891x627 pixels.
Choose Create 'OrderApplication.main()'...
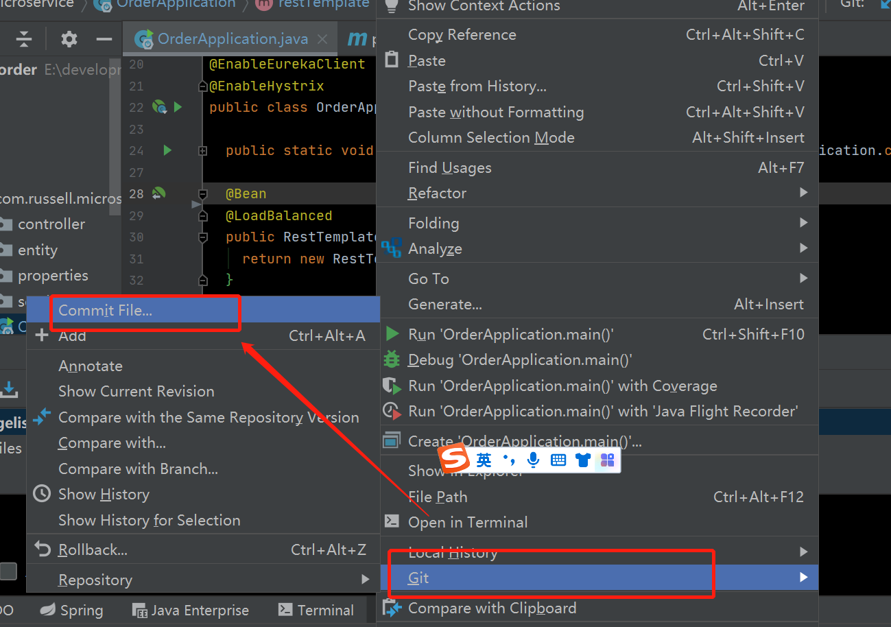[599, 441]
